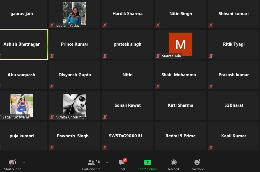Click muted mic icon on prateek singh tile
Viewport: 260px width, 172px height.
pos(105,56)
